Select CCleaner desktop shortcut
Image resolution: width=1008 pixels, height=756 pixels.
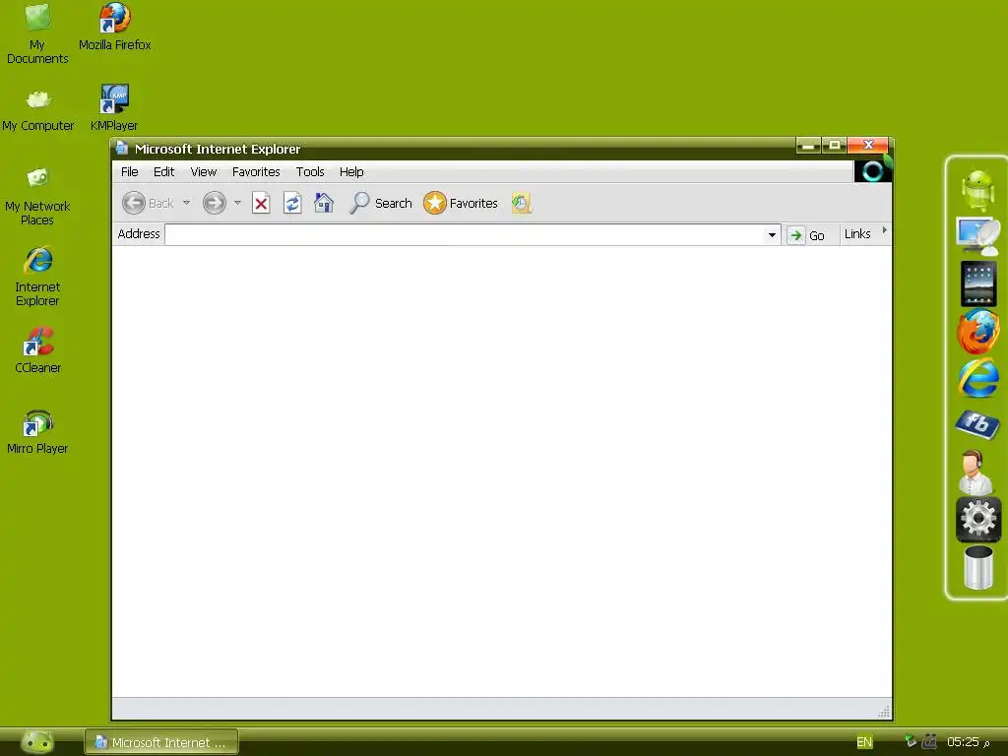(38, 350)
